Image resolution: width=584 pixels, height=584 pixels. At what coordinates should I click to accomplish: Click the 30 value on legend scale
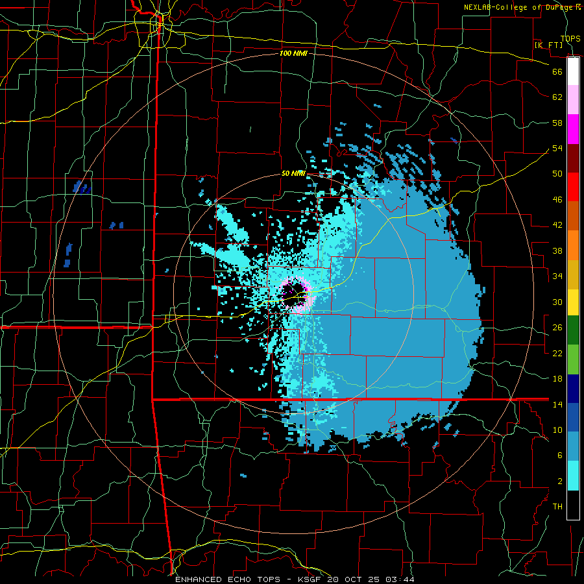tap(557, 302)
